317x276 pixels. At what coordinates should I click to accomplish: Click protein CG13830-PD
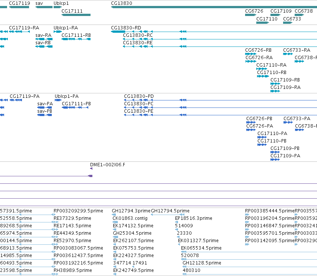(139, 96)
